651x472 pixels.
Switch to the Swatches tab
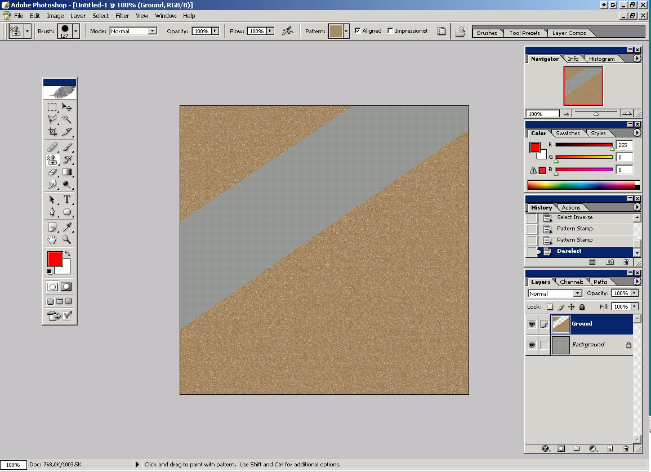568,133
